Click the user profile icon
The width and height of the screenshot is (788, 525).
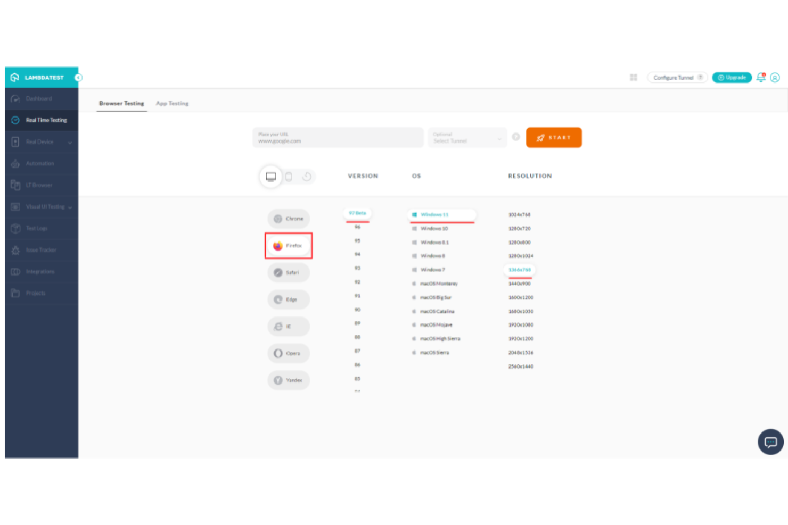[775, 78]
